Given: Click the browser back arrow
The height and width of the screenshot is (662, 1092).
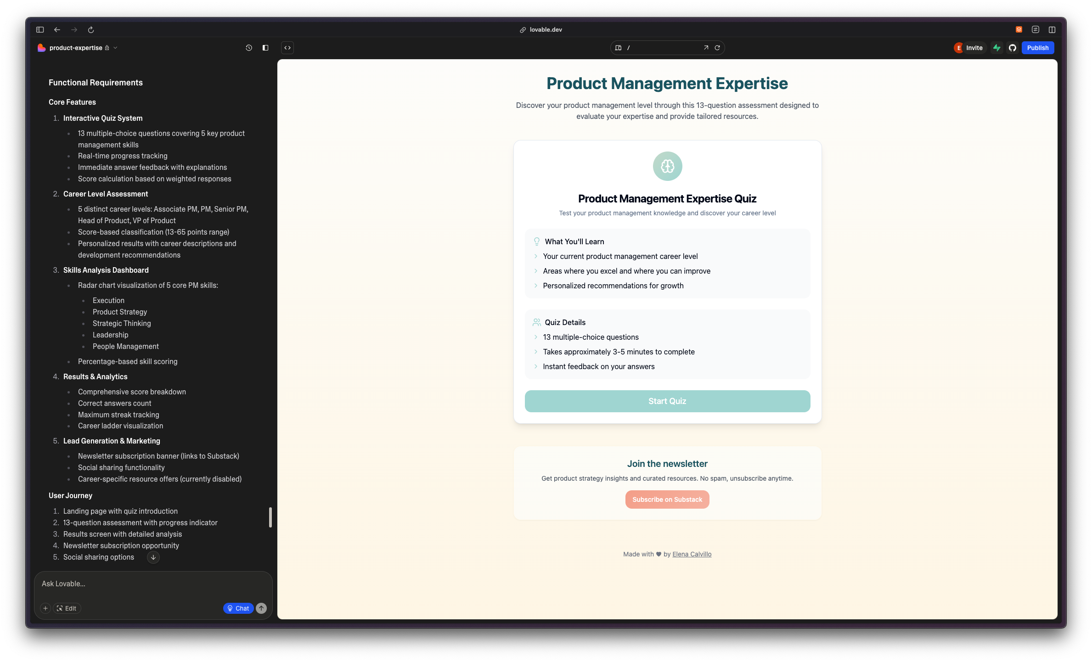Looking at the screenshot, I should point(57,29).
